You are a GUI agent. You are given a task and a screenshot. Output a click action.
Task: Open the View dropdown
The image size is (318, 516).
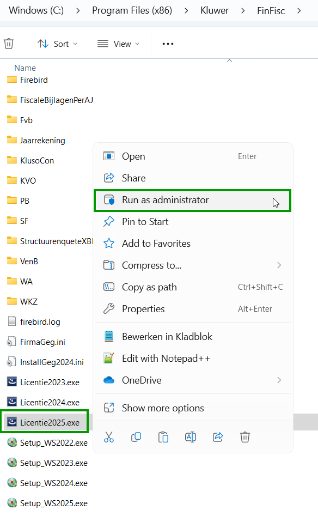(x=118, y=44)
